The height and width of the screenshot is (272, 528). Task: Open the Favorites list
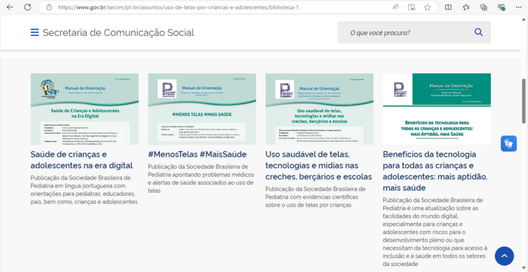coord(466,7)
